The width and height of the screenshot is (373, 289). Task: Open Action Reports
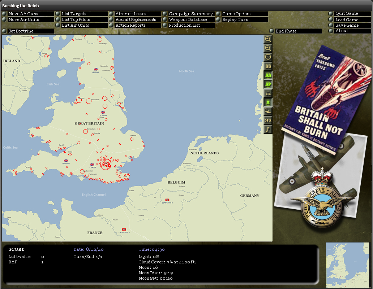pos(135,25)
